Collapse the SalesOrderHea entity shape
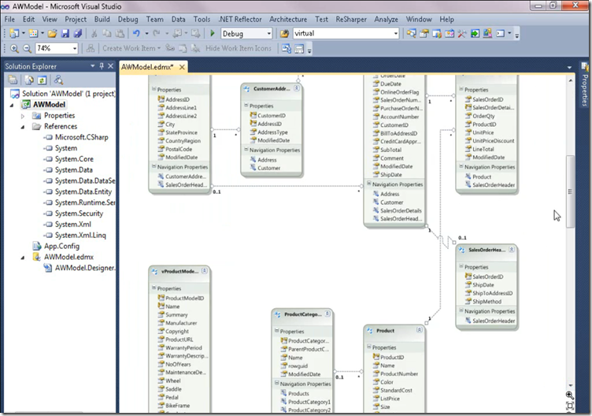 (512, 250)
